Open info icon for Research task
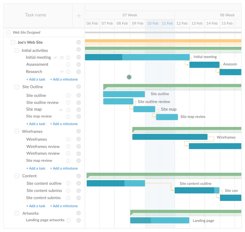The image size is (245, 232). point(68,72)
